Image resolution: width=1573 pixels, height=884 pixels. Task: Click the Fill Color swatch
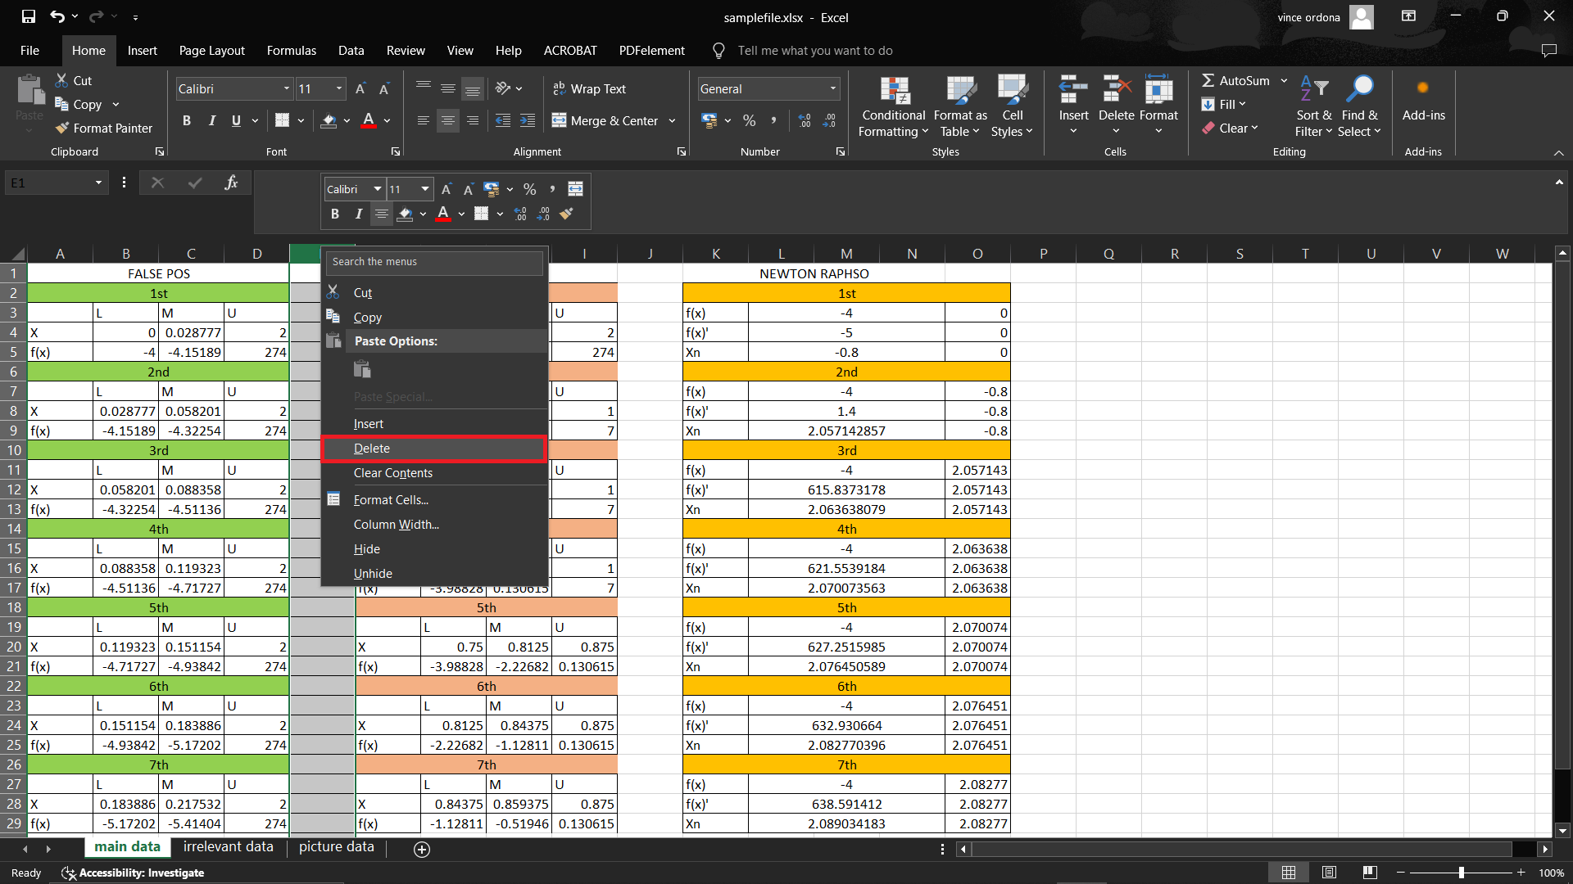click(x=329, y=120)
